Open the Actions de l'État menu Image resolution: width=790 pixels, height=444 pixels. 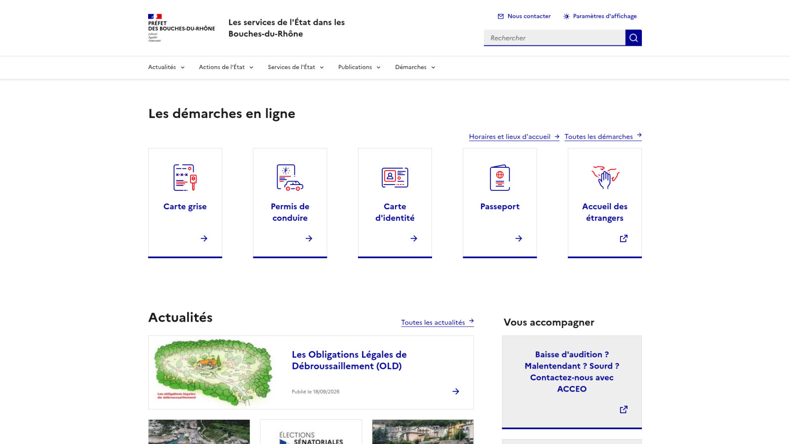tap(226, 67)
